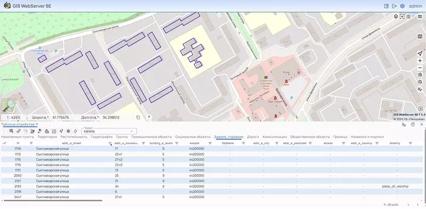Click the zoom-in-by-frame magnifier icon

420,75
